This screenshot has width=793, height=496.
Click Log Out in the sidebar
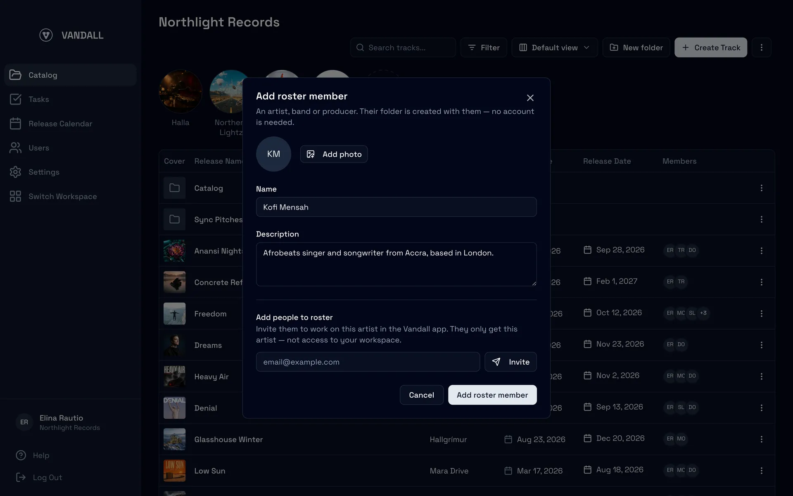[39, 478]
